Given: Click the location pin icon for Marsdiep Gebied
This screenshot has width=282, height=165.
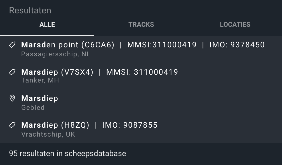Looking at the screenshot, I should pos(12,98).
